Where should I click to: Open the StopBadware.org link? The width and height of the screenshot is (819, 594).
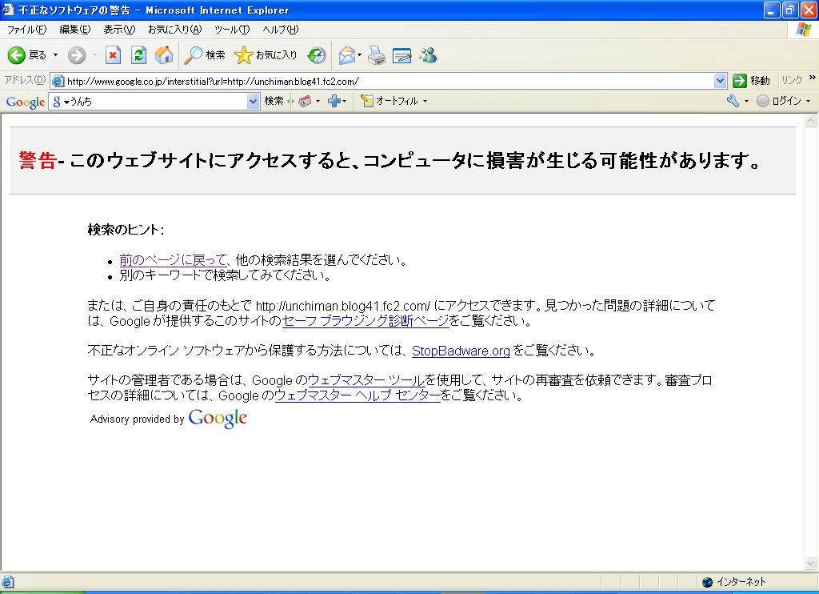coord(461,351)
